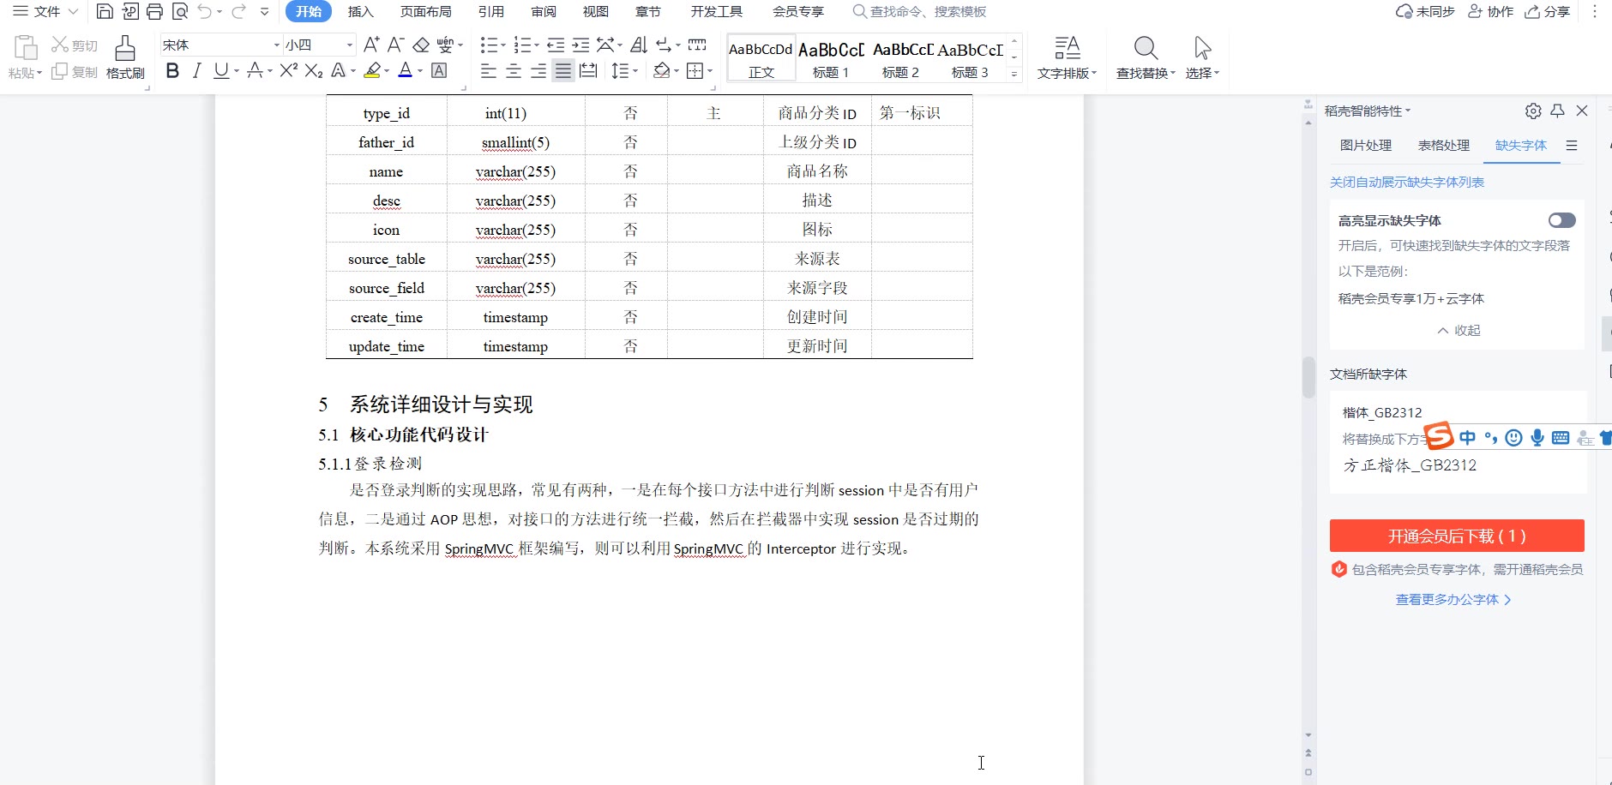Viewport: 1612px width, 785px height.
Task: Select the 图片处理 tab in side panel
Action: (1366, 146)
